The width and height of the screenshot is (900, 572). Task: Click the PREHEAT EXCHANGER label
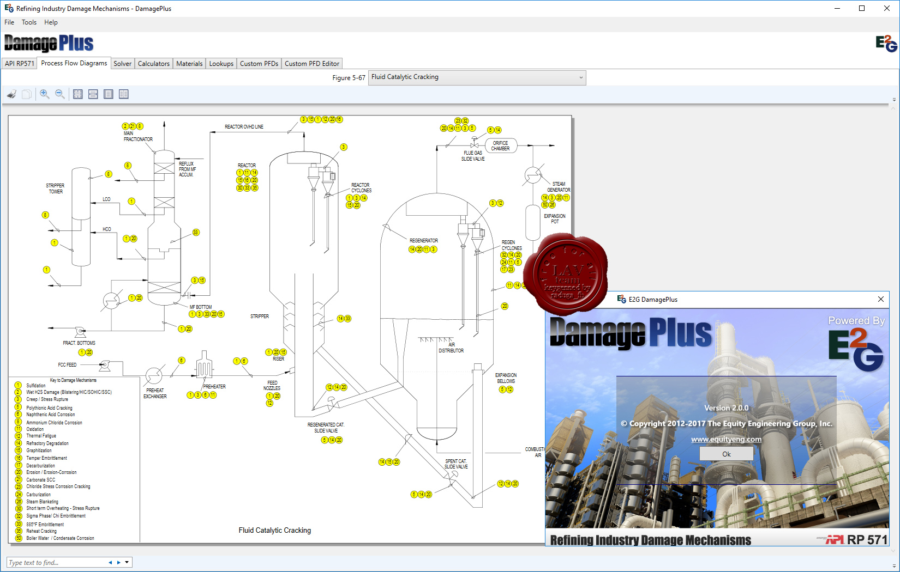pyautogui.click(x=155, y=393)
